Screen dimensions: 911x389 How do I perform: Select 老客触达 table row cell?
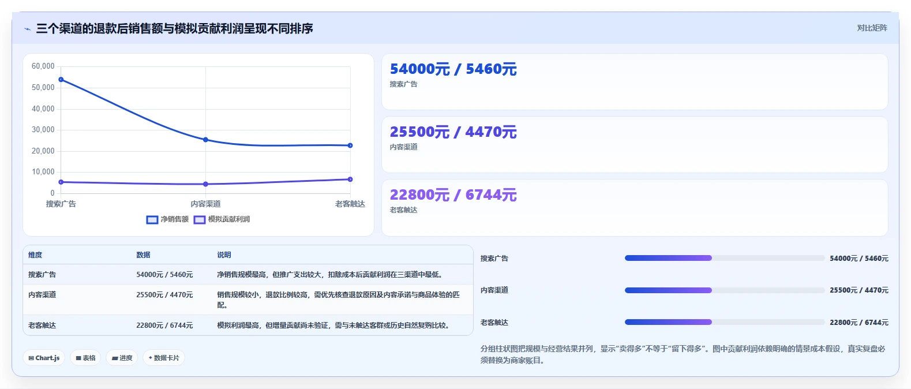42,326
